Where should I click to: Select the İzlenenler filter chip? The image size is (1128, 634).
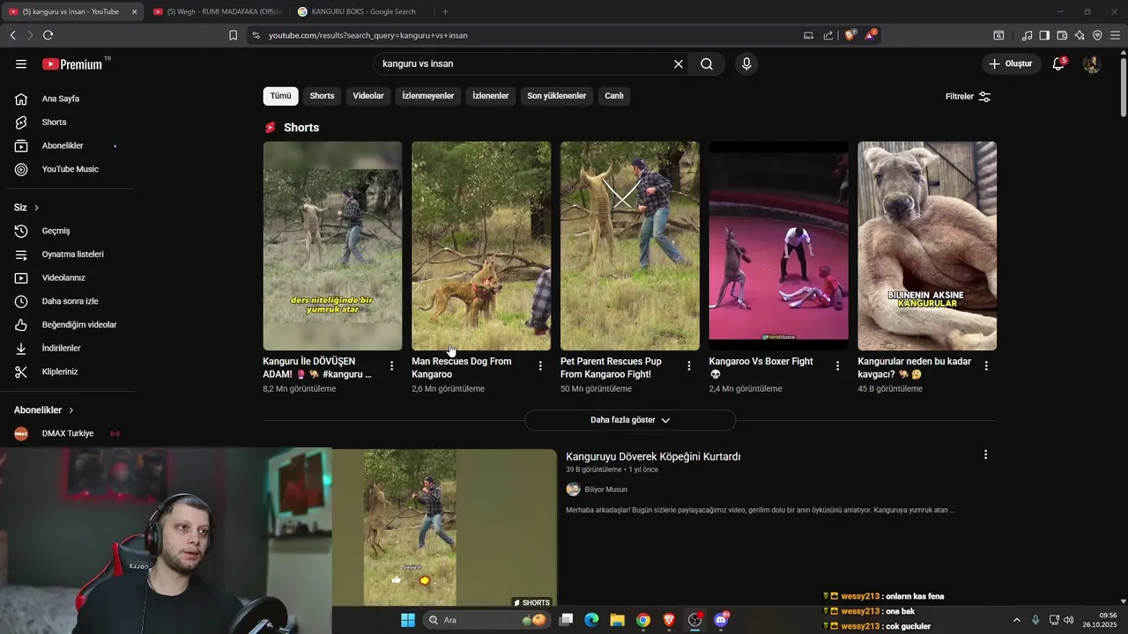491,96
